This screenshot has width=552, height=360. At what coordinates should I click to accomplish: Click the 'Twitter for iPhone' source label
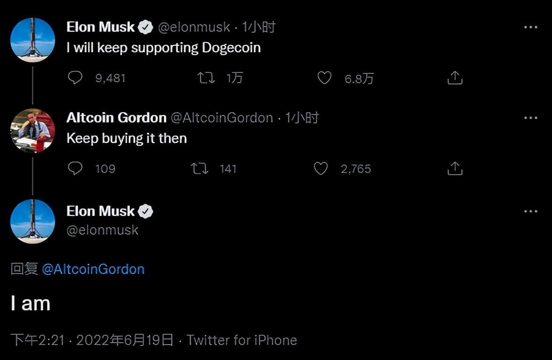pos(242,340)
